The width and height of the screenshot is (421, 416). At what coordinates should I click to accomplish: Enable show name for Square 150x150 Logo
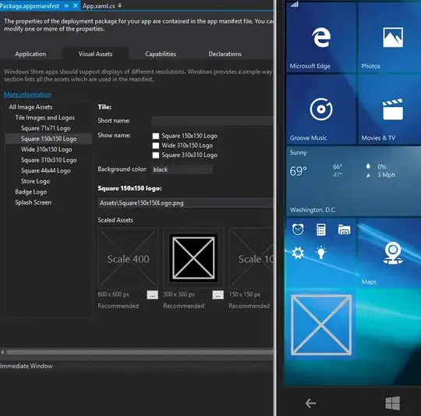click(x=156, y=136)
